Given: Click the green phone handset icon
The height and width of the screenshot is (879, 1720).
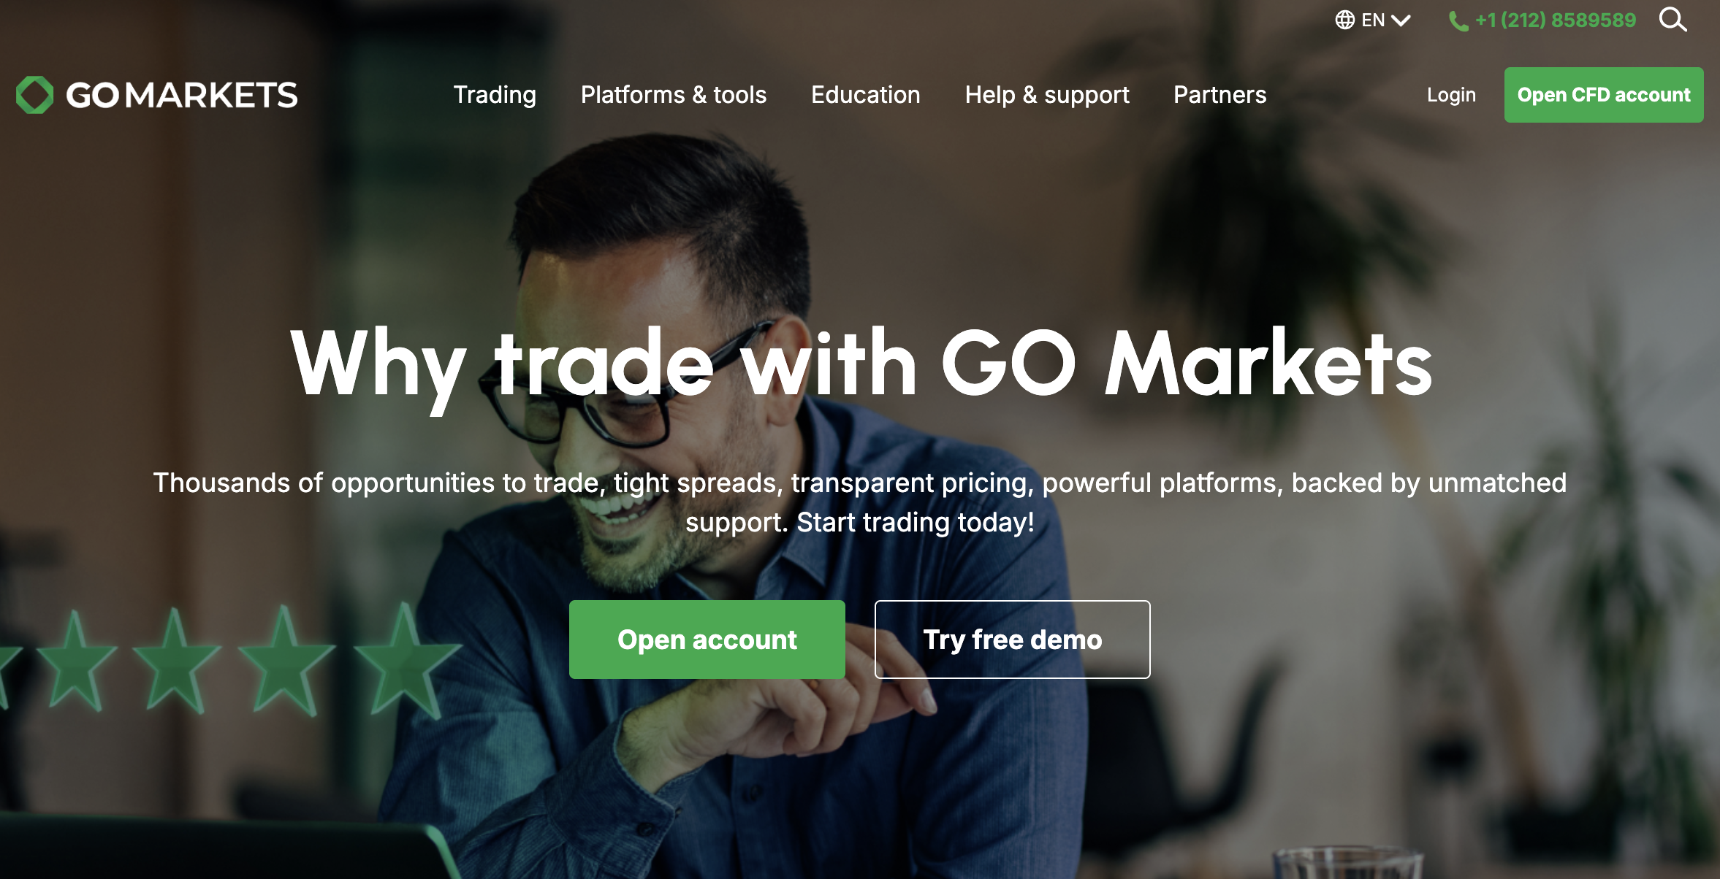Looking at the screenshot, I should click(x=1458, y=21).
